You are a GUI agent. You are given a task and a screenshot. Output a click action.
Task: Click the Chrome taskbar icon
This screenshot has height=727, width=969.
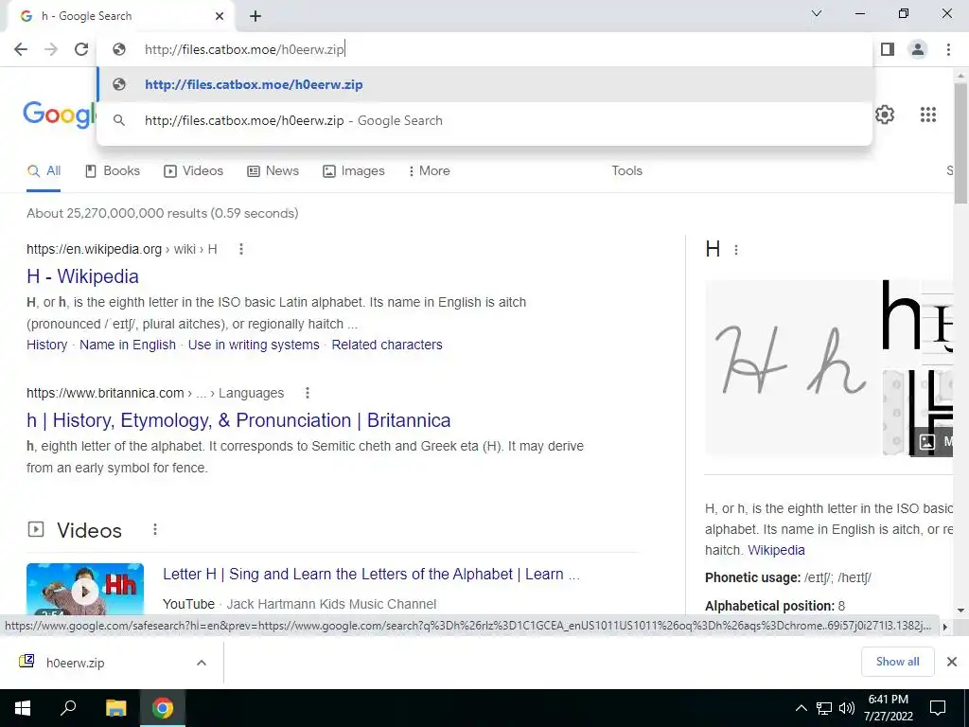[x=163, y=708]
